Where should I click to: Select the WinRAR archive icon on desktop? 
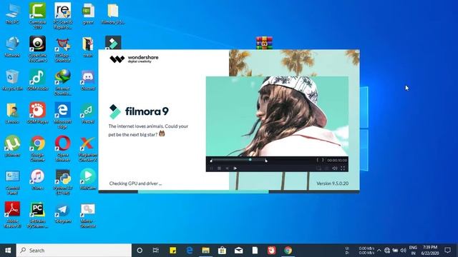[264, 43]
